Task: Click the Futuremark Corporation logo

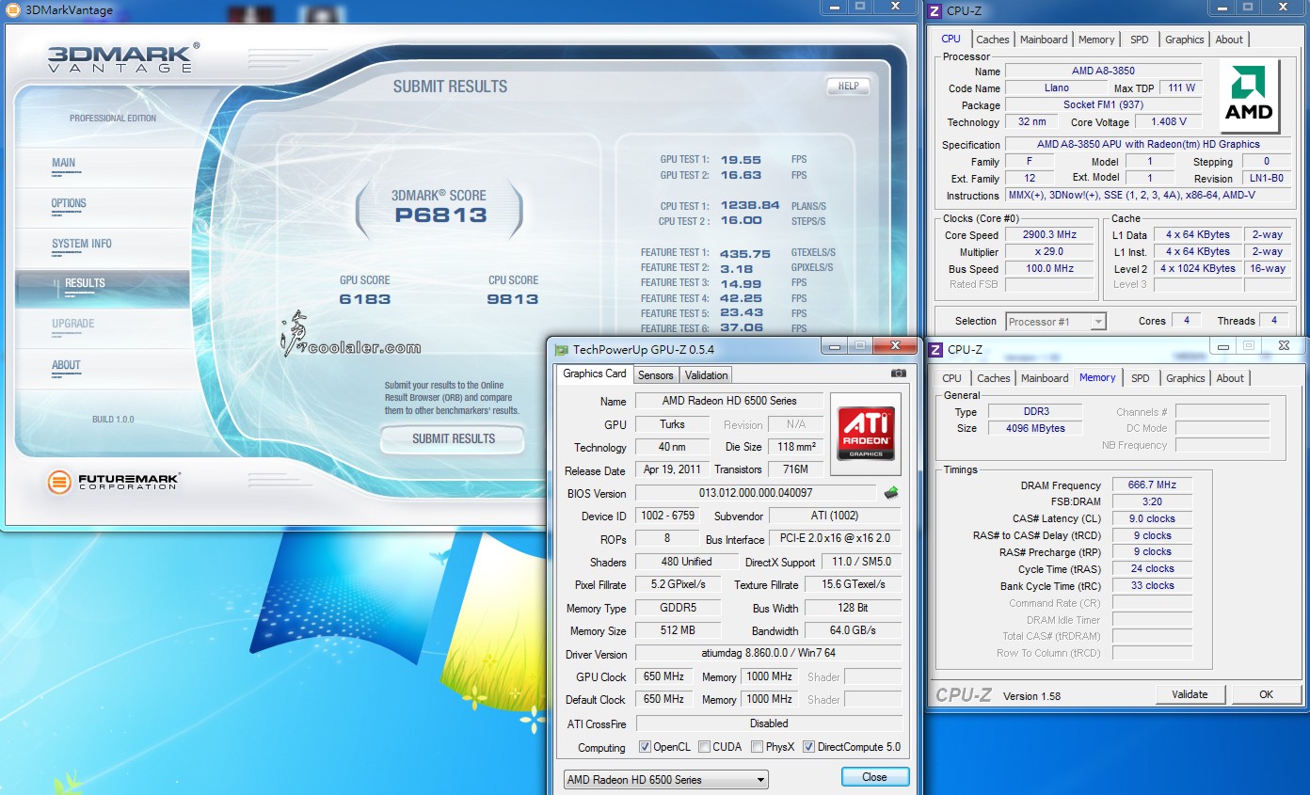Action: (x=116, y=482)
